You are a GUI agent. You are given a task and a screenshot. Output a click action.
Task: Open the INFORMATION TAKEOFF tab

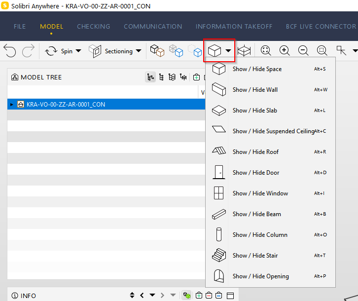coord(234,26)
